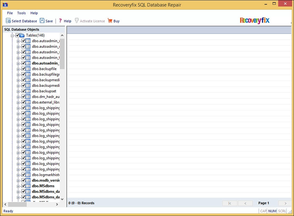Expand the dbo.MSdbms node
Image resolution: width=294 pixels, height=216 pixels.
(x=18, y=186)
